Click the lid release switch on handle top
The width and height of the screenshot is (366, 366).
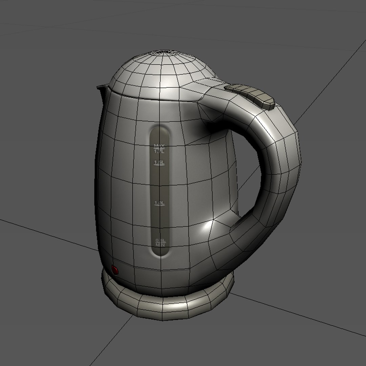[250, 97]
